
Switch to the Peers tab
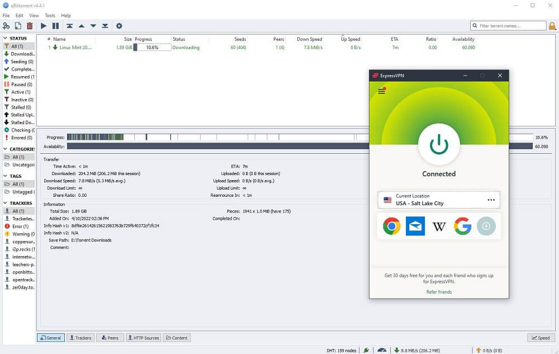tap(110, 338)
